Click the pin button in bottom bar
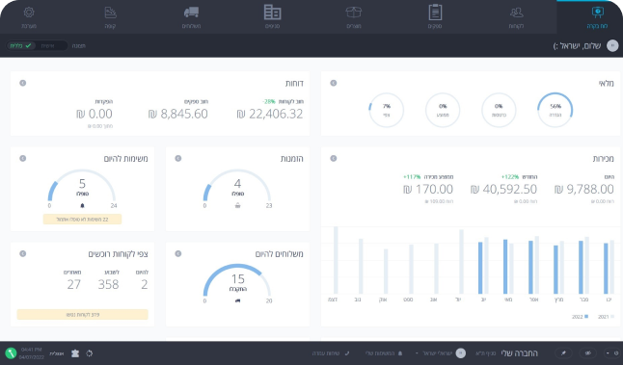This screenshot has height=365, width=623. 563,353
